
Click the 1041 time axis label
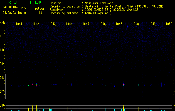pos(19,24)
